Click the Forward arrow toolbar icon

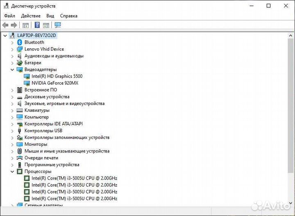click(x=14, y=25)
